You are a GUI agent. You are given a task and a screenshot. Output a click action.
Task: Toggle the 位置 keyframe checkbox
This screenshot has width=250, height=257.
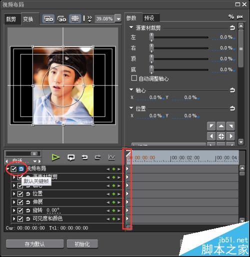[20, 194]
